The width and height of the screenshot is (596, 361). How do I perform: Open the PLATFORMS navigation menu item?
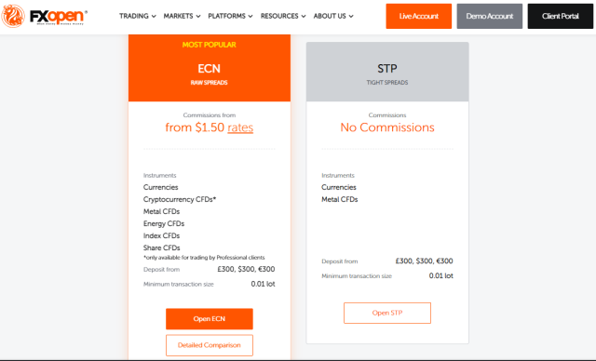[x=226, y=16]
